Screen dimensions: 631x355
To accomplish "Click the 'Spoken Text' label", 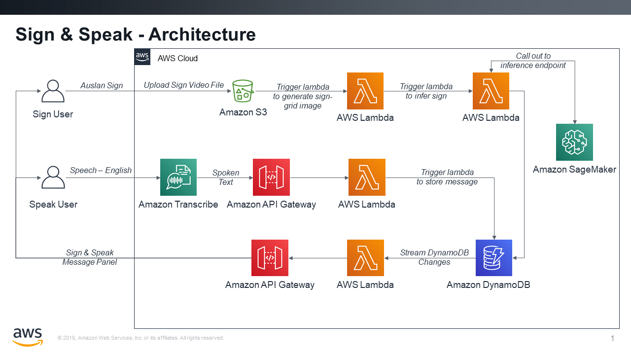I will (x=226, y=177).
